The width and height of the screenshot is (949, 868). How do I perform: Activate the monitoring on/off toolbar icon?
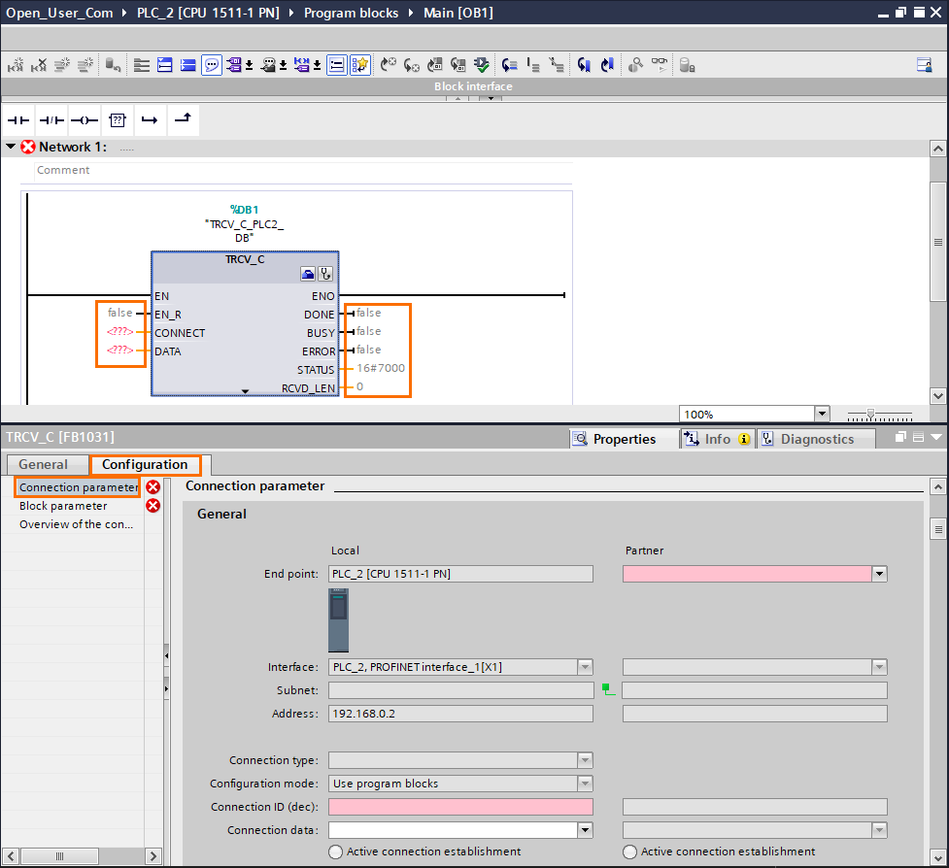click(x=659, y=64)
